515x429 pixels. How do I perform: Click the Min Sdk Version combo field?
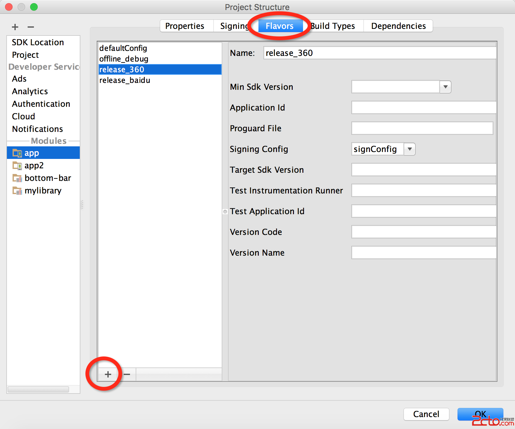tap(395, 87)
